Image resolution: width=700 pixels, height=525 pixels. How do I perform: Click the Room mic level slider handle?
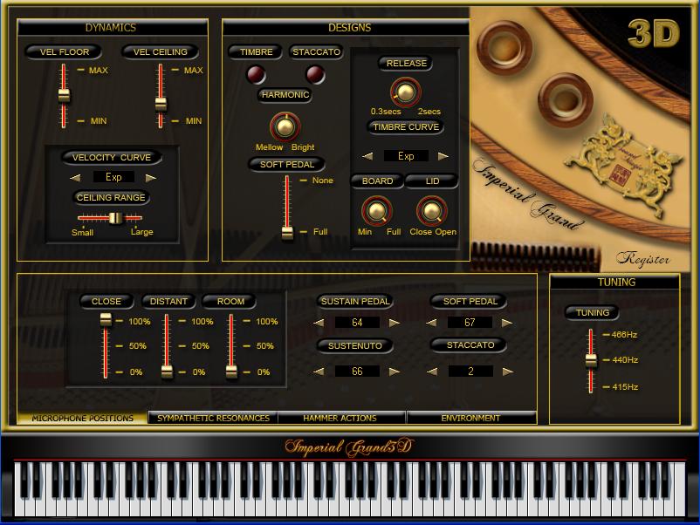click(230, 372)
